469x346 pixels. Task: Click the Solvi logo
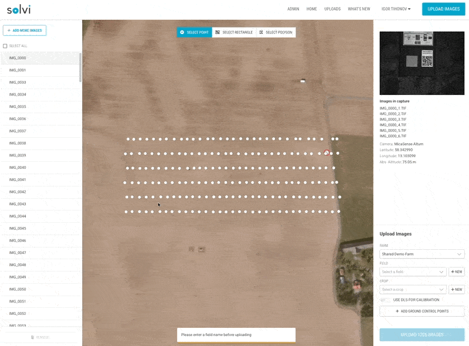click(x=19, y=9)
